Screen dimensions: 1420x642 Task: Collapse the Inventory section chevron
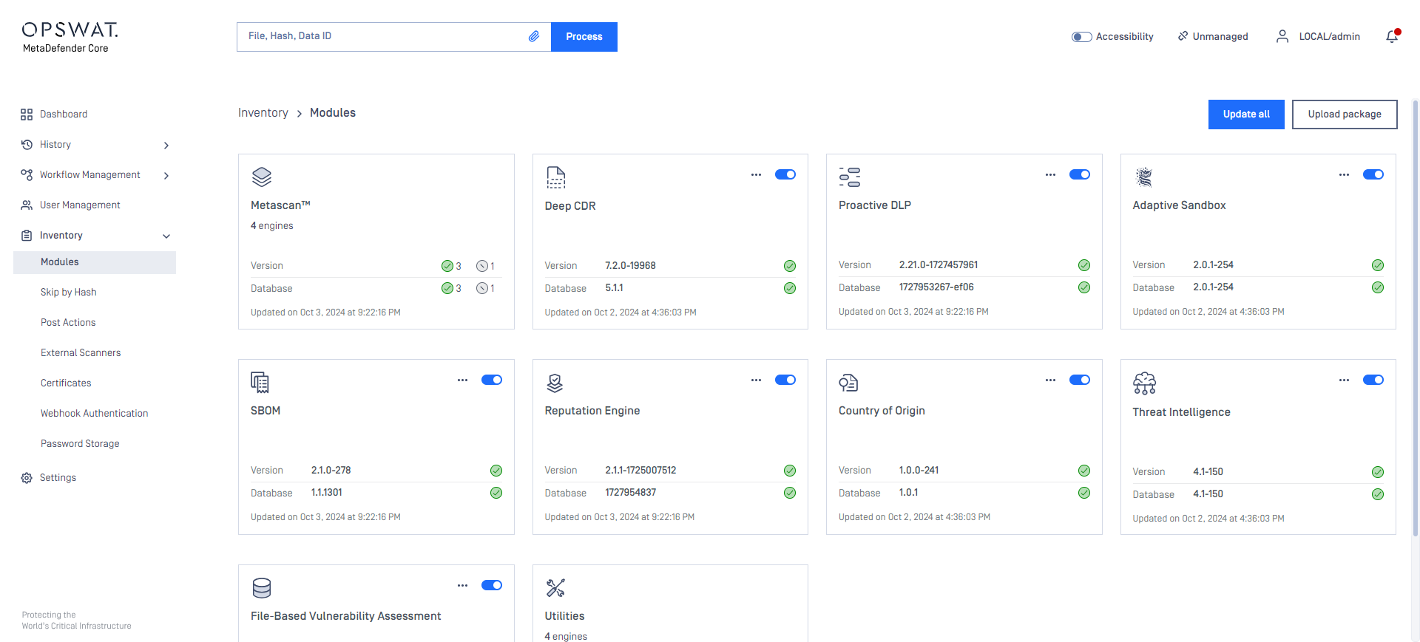tap(166, 236)
